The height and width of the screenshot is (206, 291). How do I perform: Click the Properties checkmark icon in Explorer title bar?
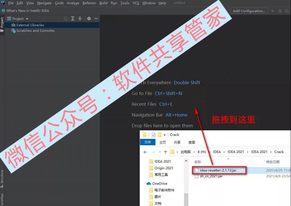[153, 134]
